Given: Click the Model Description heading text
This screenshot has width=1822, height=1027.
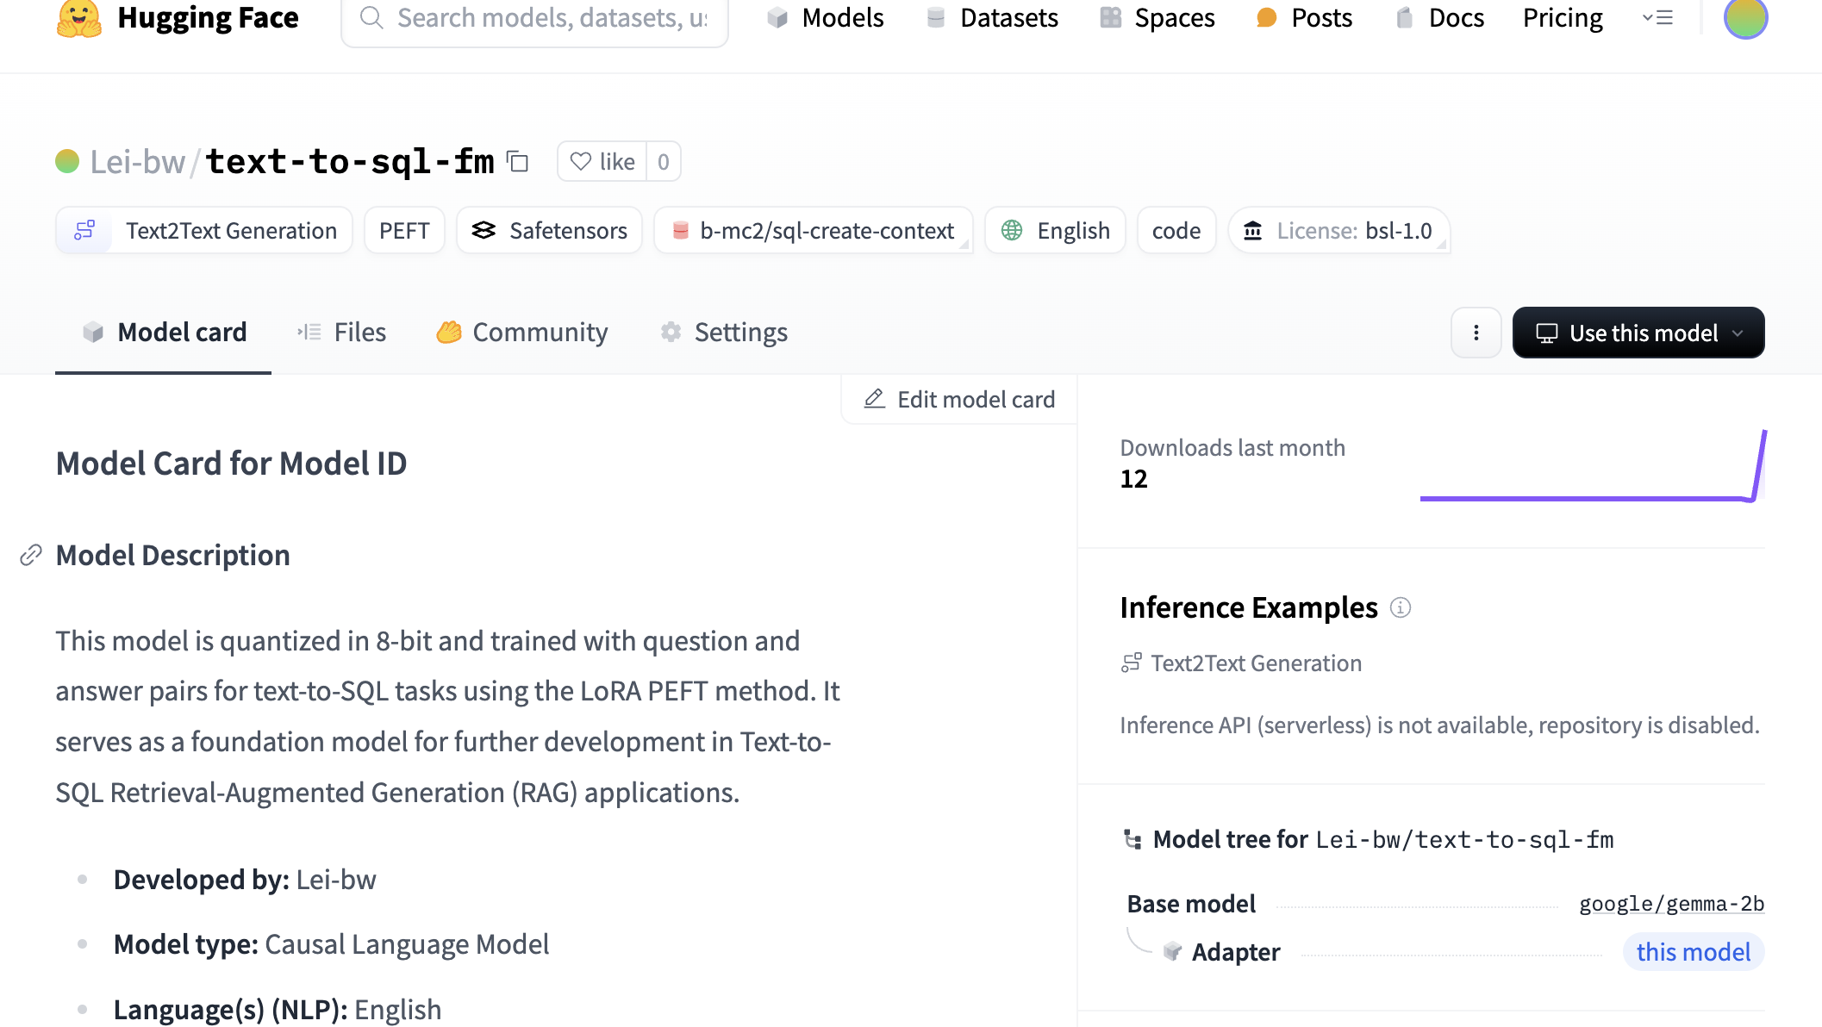Looking at the screenshot, I should click(172, 555).
